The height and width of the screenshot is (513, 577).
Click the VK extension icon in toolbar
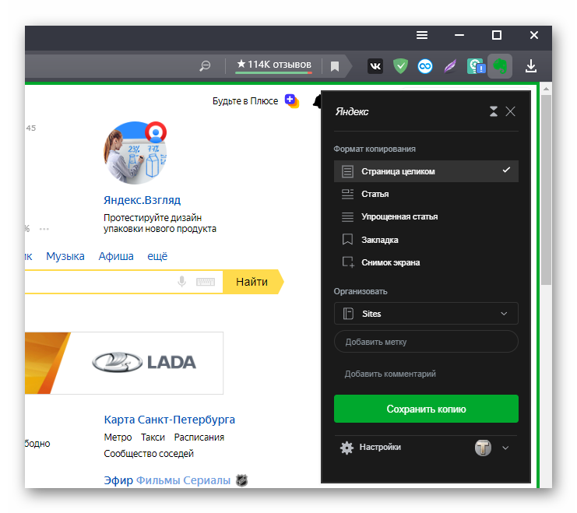(375, 66)
